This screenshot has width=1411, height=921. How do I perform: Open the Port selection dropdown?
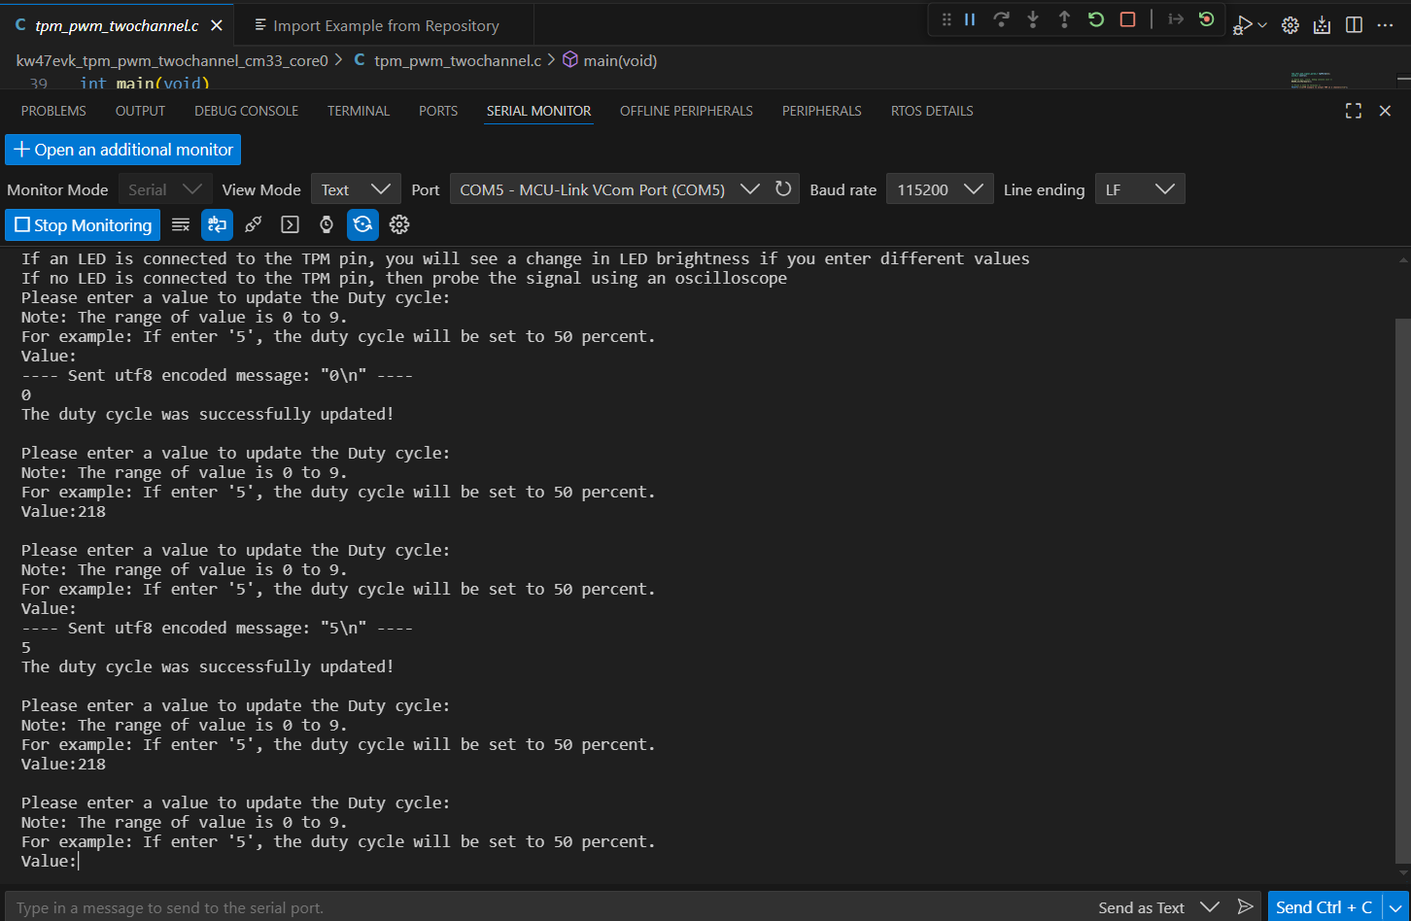(749, 188)
